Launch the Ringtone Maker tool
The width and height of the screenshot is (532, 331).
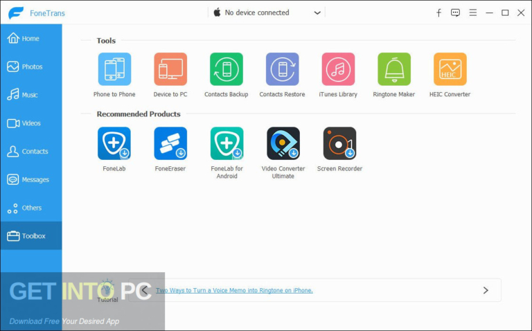tap(394, 69)
